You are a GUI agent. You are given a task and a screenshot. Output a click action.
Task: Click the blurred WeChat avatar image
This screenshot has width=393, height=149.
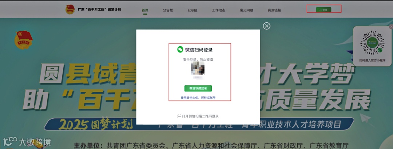click(198, 68)
